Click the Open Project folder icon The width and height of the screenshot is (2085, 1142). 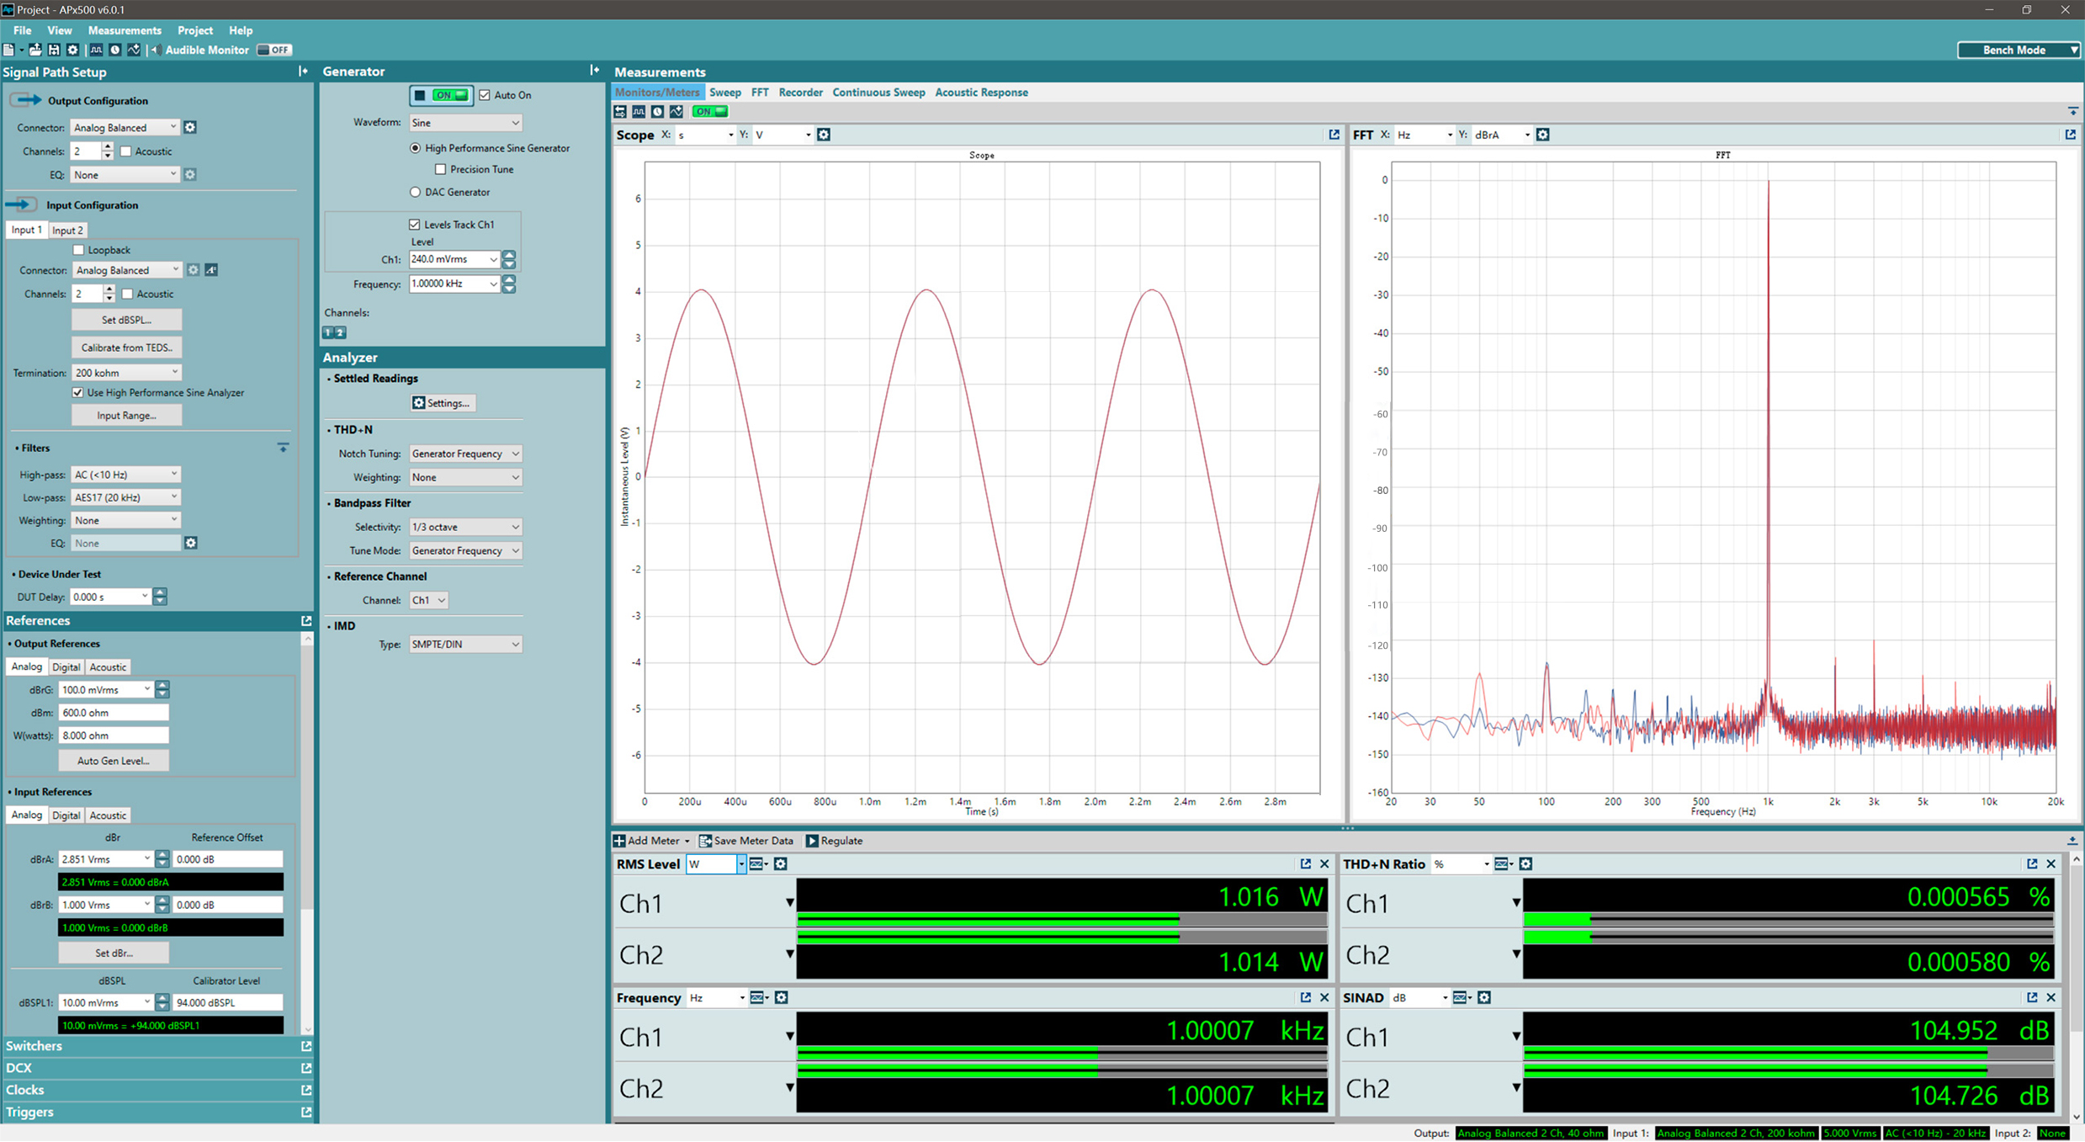click(35, 50)
